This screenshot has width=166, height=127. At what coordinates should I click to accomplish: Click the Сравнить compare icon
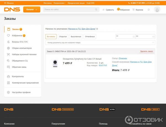103,10
